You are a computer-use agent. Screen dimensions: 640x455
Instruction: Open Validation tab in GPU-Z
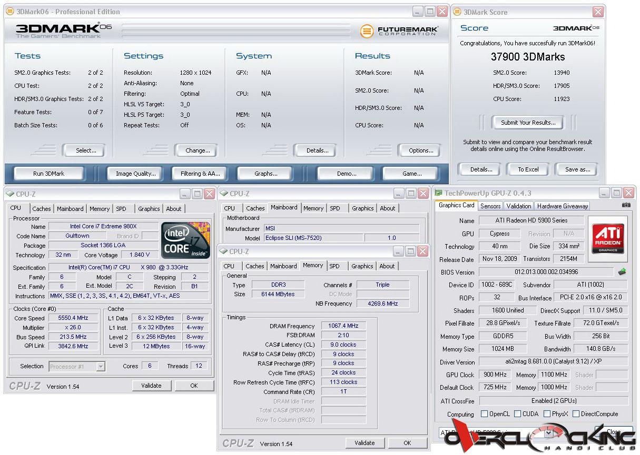(519, 206)
